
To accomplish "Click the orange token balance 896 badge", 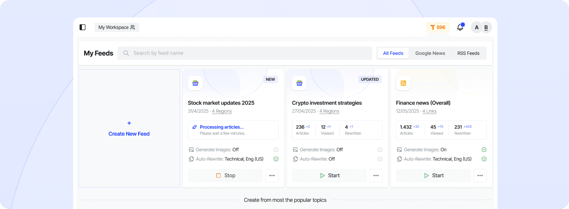I will pyautogui.click(x=438, y=27).
